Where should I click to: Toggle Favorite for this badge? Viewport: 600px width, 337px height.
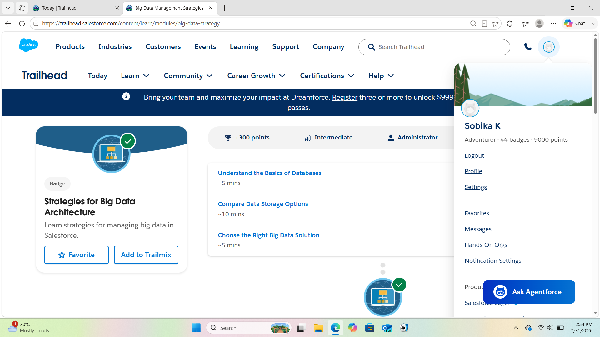click(x=77, y=255)
